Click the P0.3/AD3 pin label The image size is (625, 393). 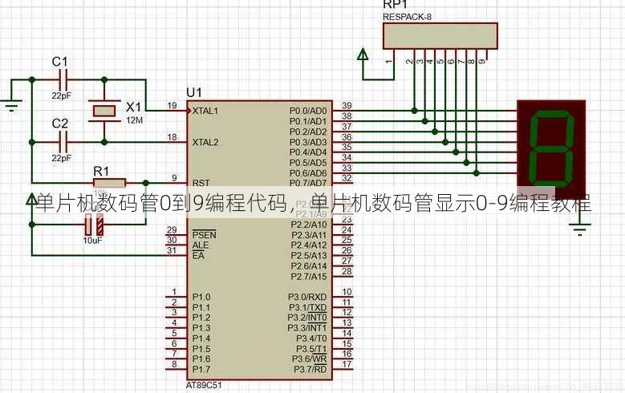tap(308, 142)
